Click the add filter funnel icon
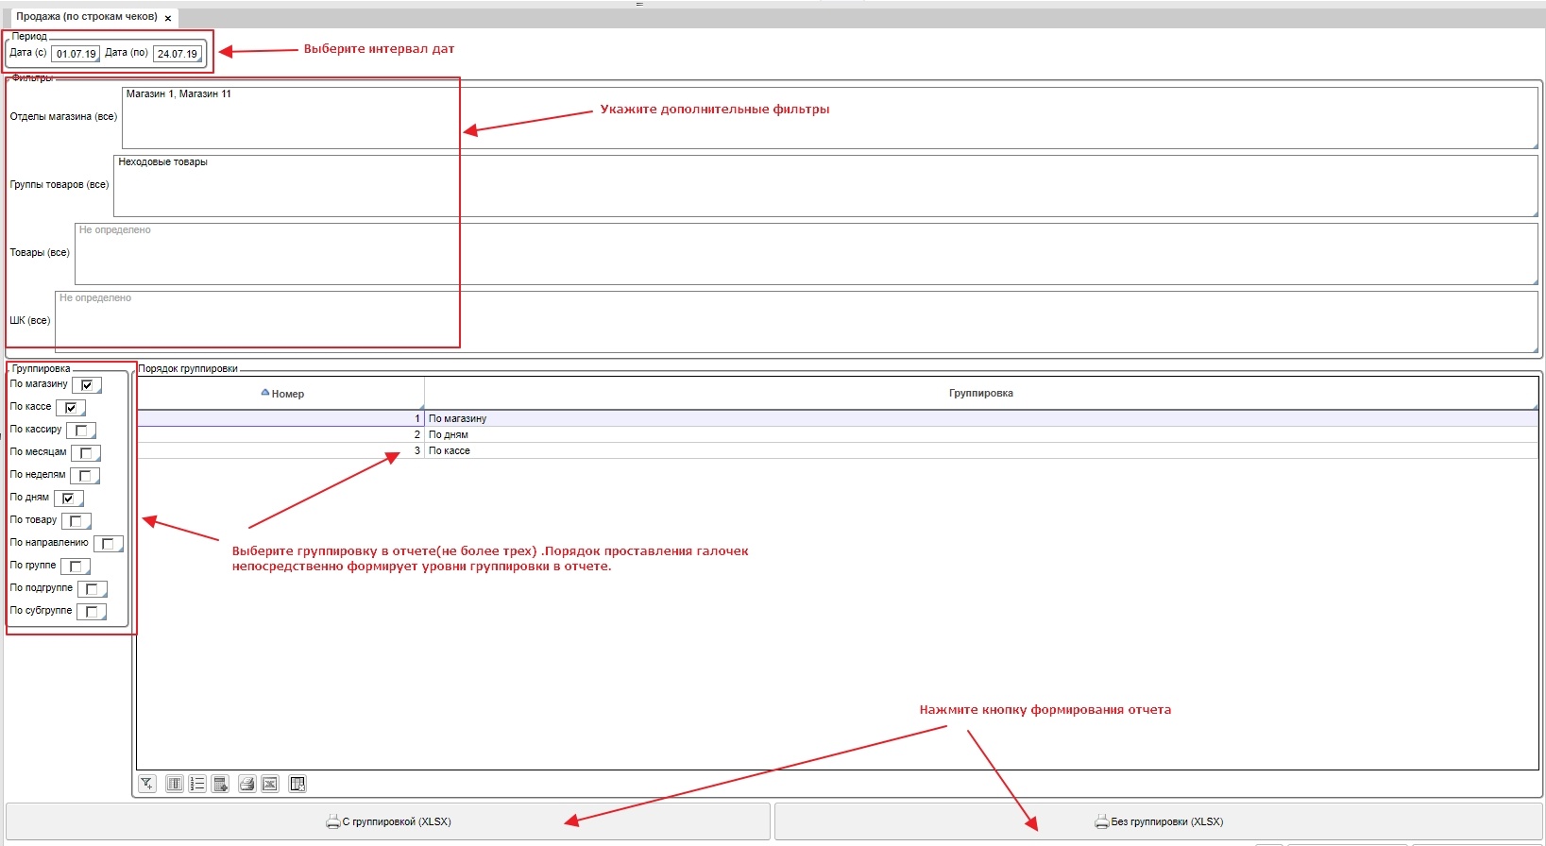 click(147, 784)
